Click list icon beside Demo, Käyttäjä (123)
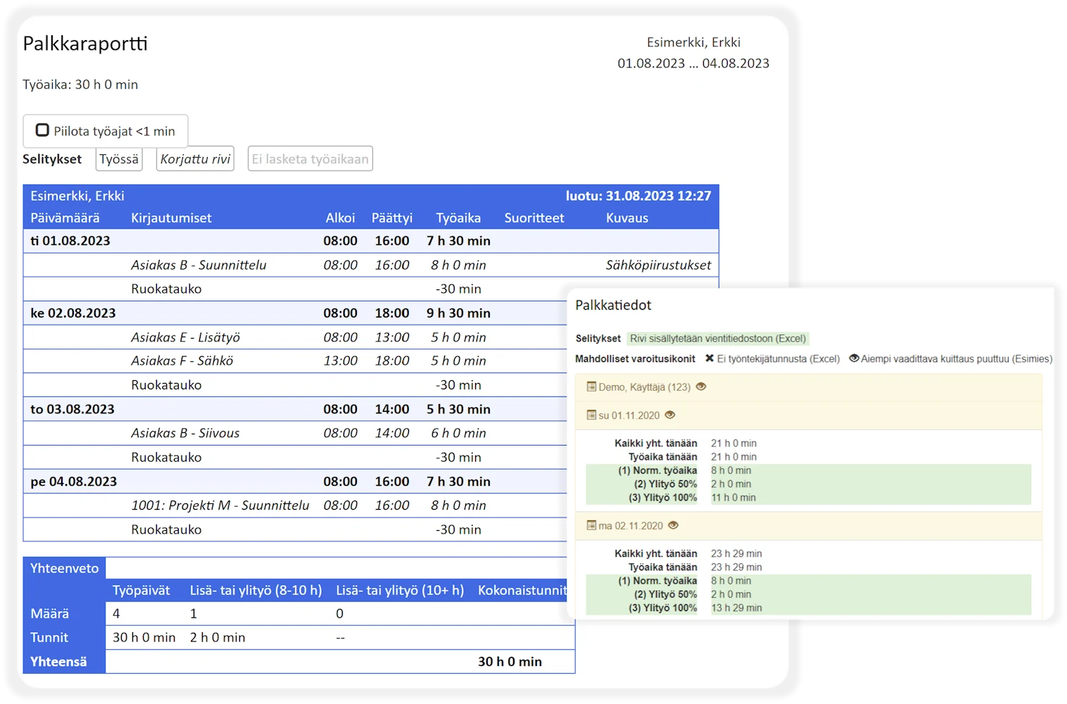The height and width of the screenshot is (704, 1067). click(591, 387)
